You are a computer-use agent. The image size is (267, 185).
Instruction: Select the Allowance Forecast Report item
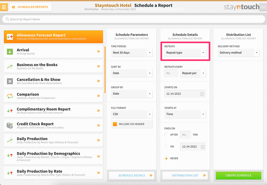point(53,37)
